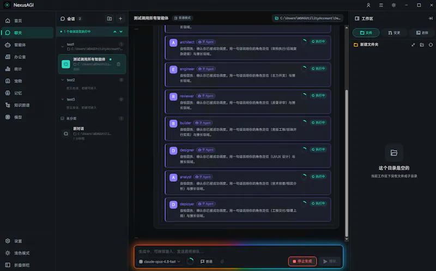The image size is (436, 271).
Task: Click the chat vertical scrollbar thumb
Action: [x=347, y=163]
